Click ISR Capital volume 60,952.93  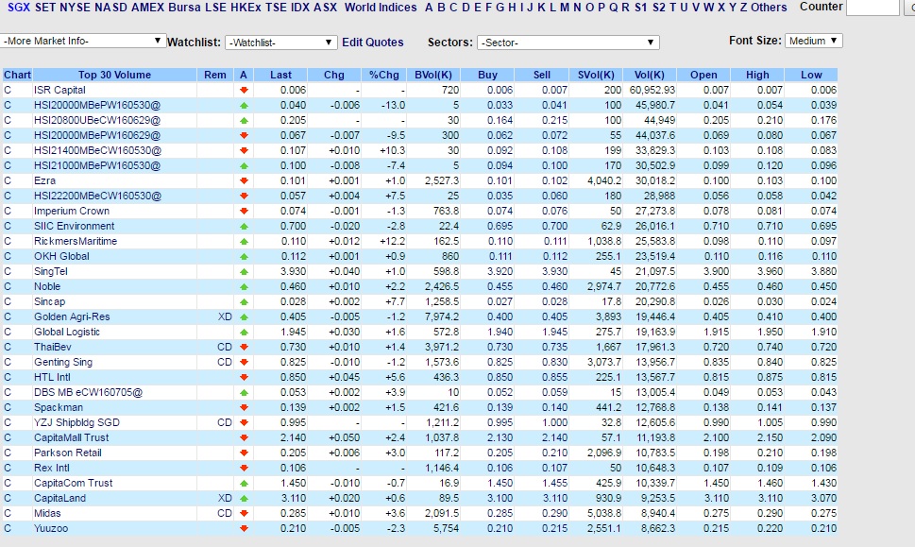tap(652, 90)
